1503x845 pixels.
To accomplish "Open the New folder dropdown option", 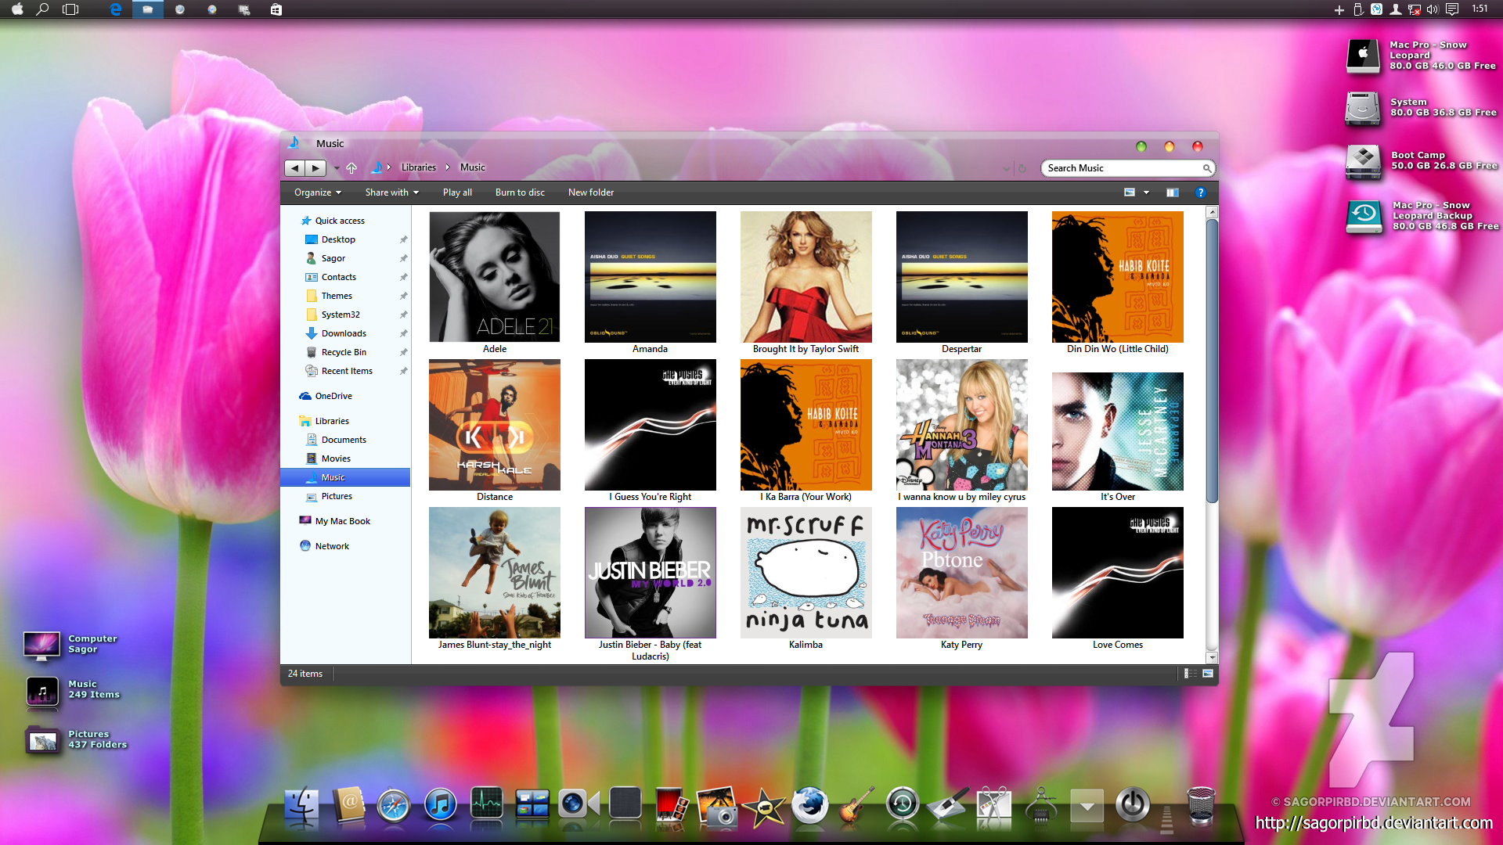I will 590,192.
